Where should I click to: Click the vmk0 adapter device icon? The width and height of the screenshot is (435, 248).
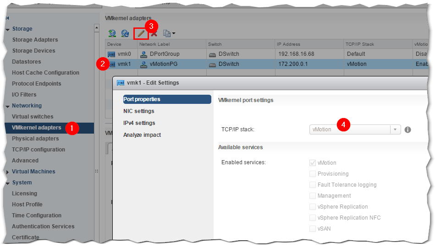click(111, 54)
